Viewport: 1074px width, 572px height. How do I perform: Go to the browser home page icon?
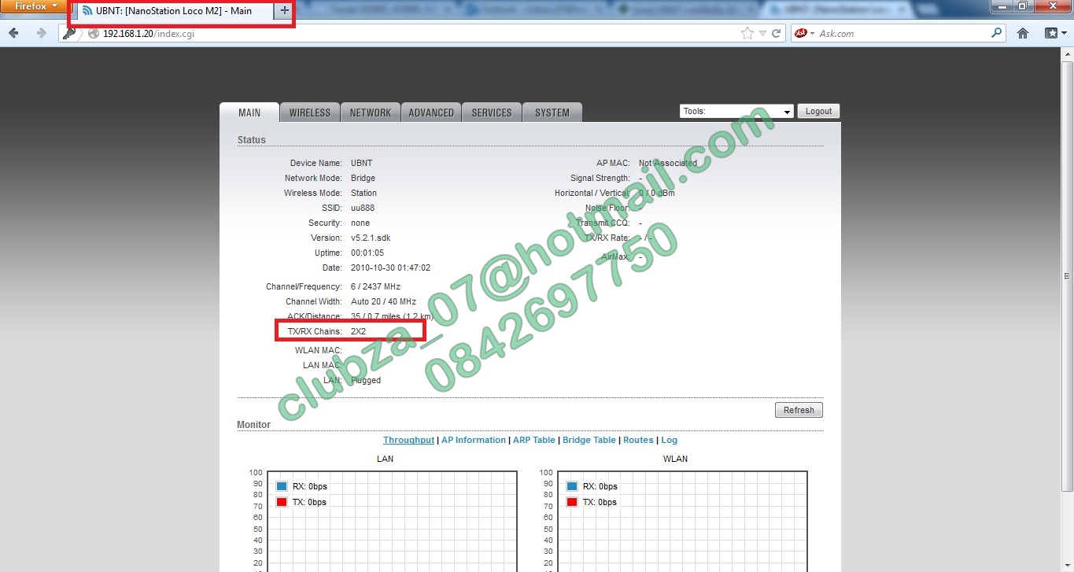pyautogui.click(x=1023, y=33)
